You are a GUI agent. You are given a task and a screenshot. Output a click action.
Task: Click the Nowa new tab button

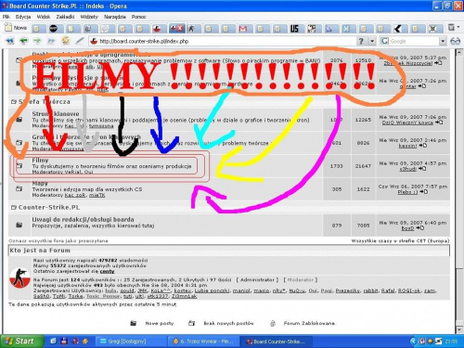16,28
